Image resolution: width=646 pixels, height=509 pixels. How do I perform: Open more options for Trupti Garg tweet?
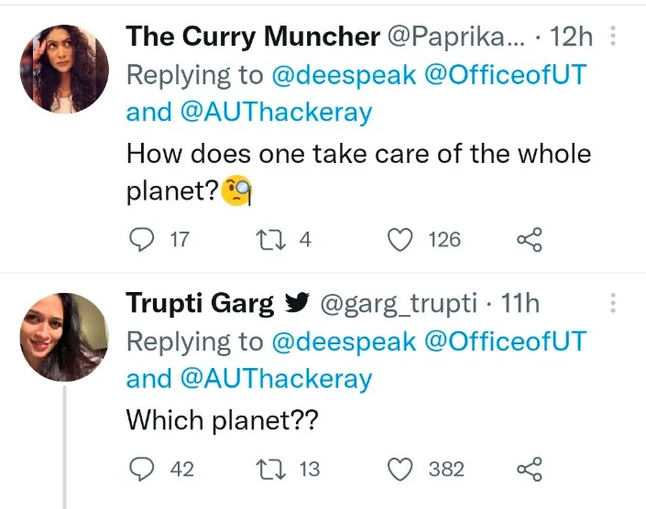pos(613,303)
